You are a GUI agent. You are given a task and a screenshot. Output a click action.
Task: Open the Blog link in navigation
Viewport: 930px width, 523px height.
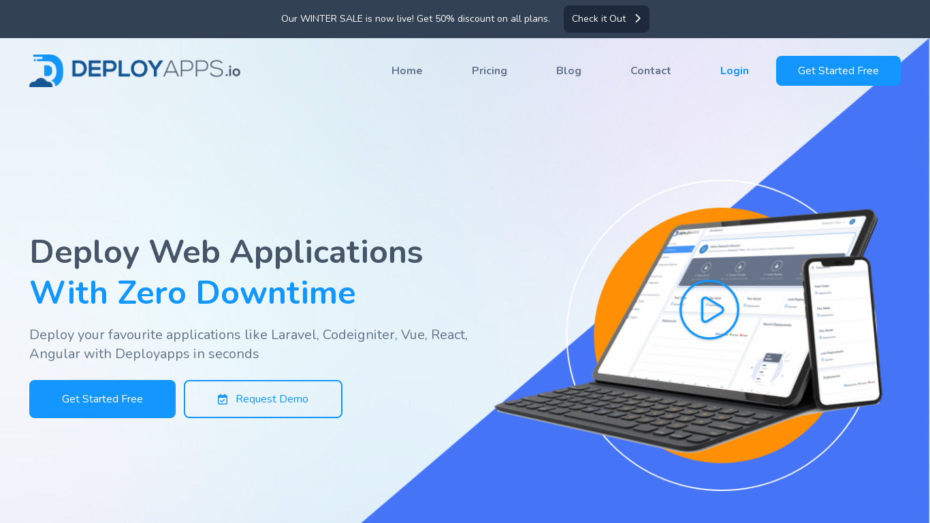(x=568, y=71)
